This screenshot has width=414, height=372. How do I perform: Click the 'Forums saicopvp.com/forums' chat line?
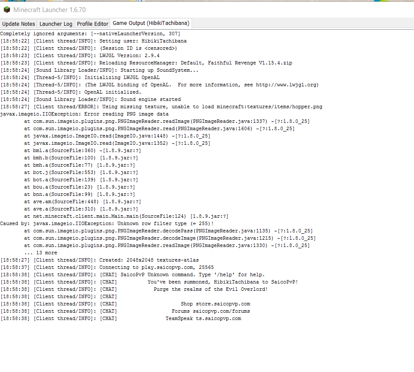[125, 311]
